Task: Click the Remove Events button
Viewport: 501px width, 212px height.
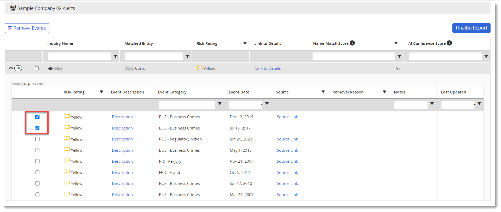Action: [27, 28]
